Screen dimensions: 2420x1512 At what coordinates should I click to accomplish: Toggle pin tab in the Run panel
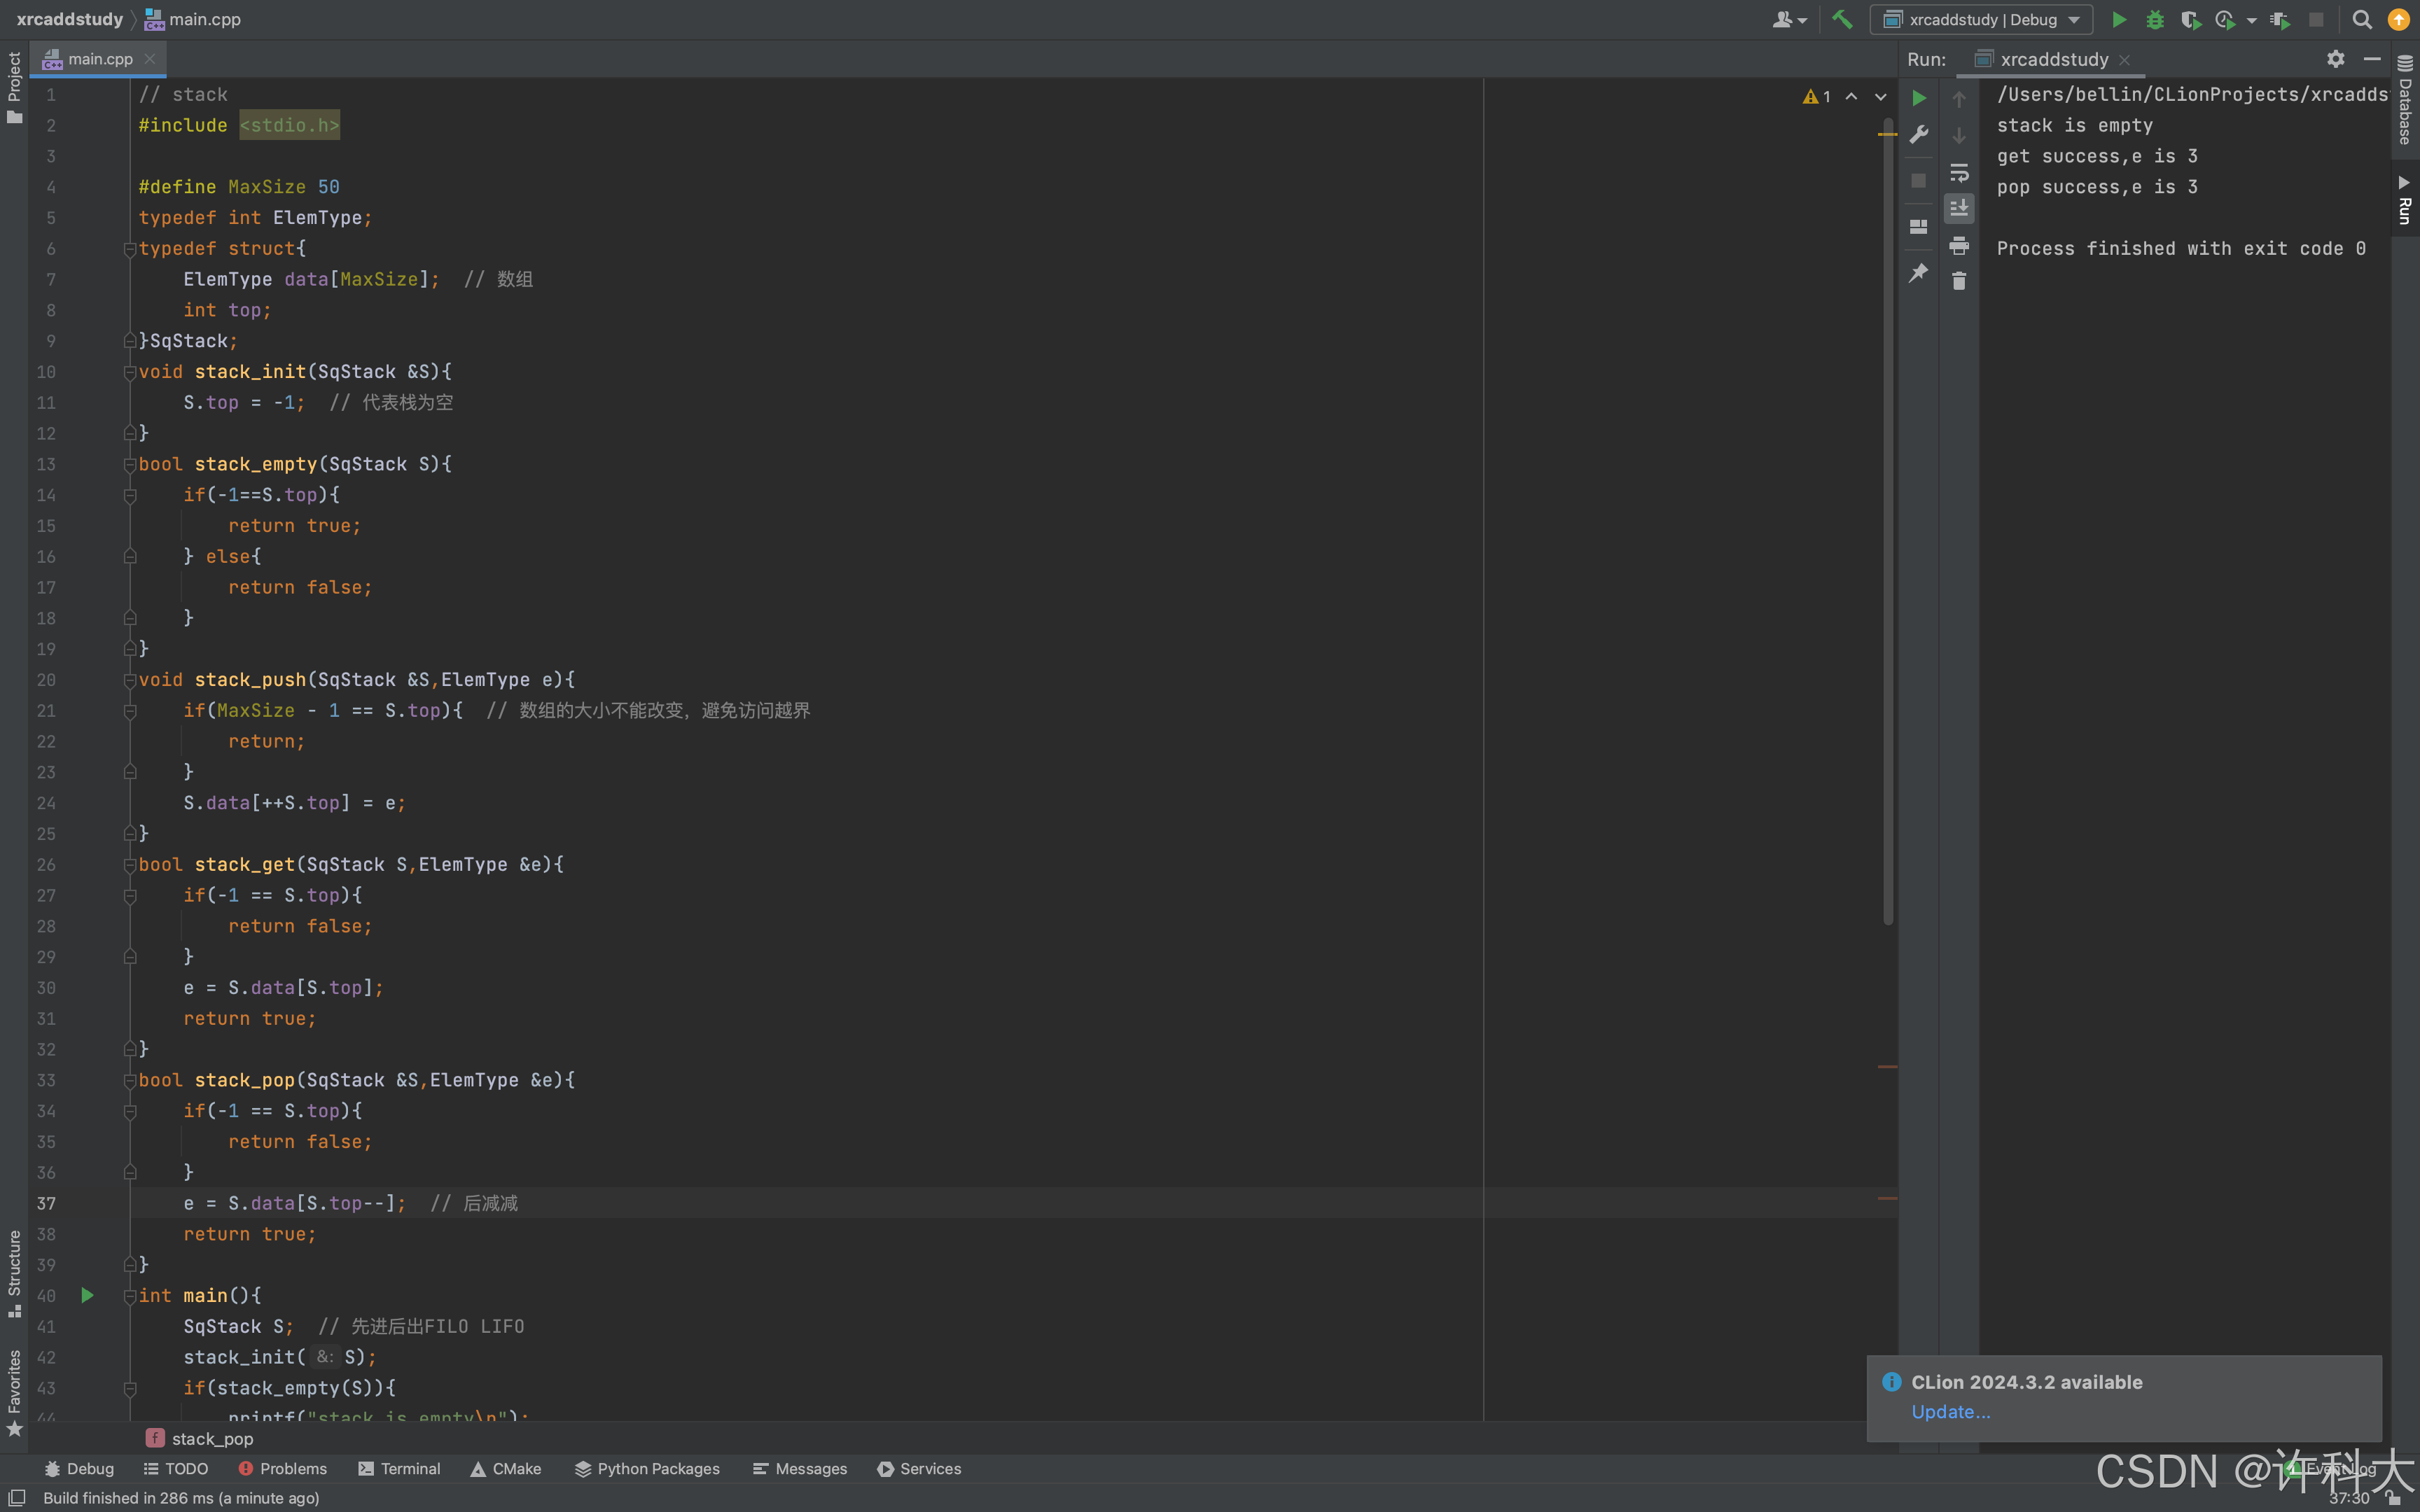1918,272
